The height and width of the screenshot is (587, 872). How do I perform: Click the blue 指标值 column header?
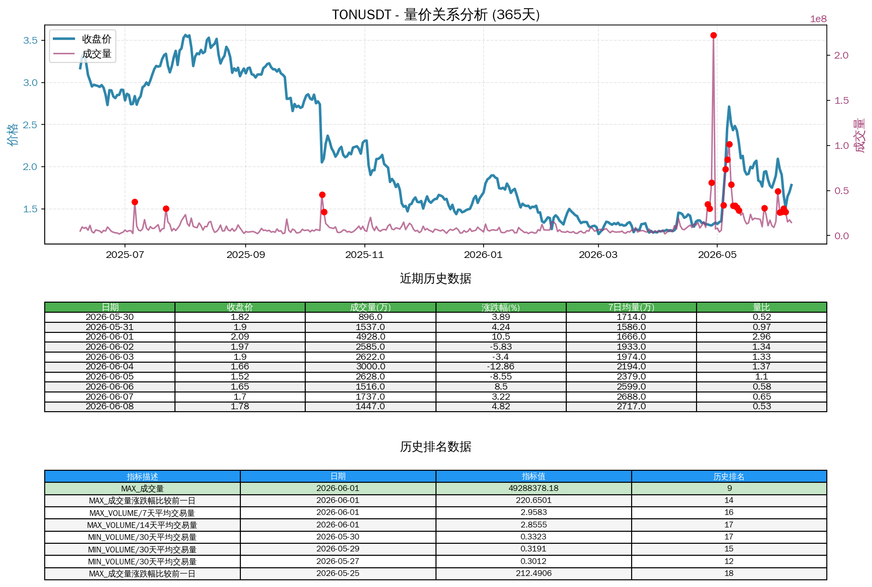tap(534, 477)
